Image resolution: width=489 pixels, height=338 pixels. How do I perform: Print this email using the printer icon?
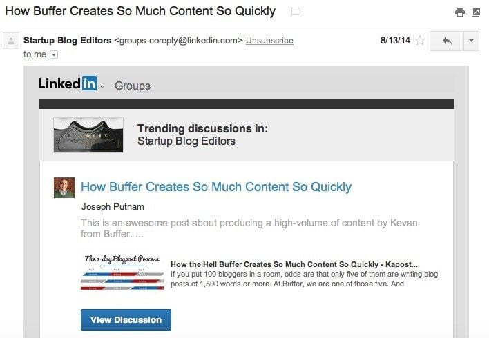pos(460,12)
